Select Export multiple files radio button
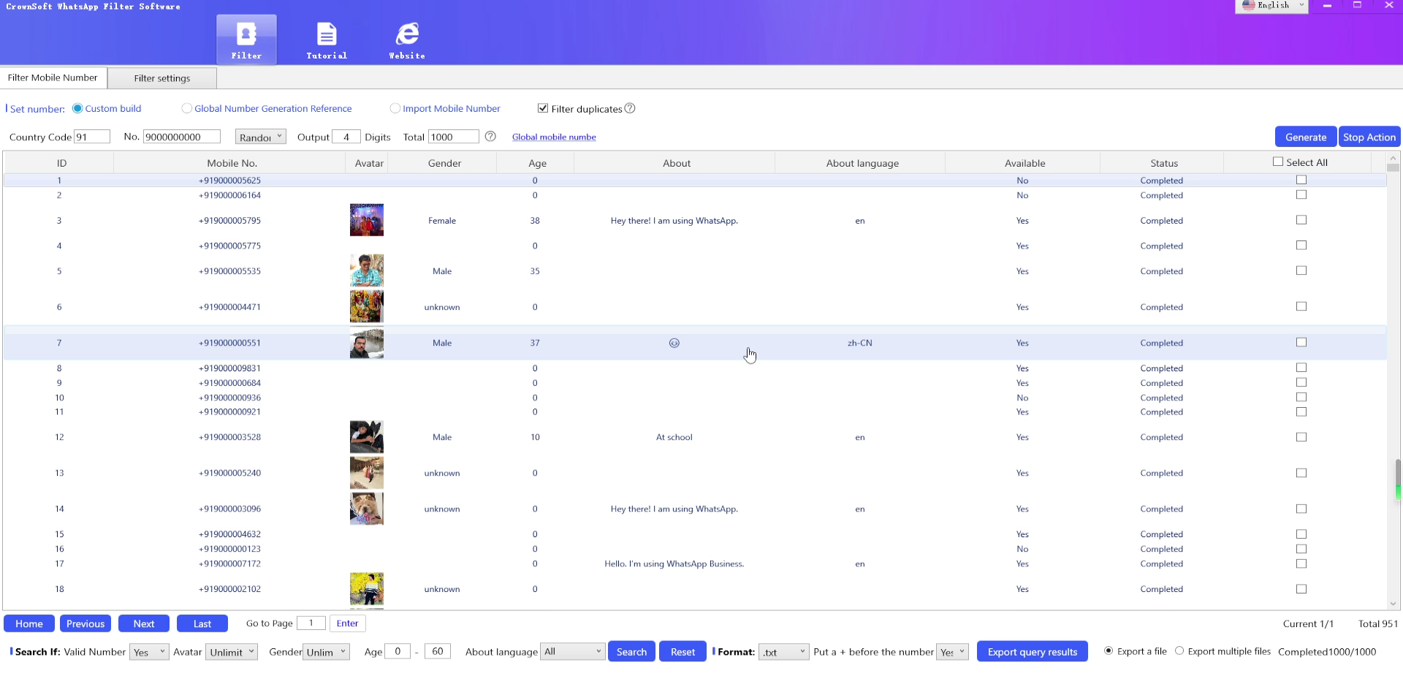The width and height of the screenshot is (1403, 679). click(1179, 650)
